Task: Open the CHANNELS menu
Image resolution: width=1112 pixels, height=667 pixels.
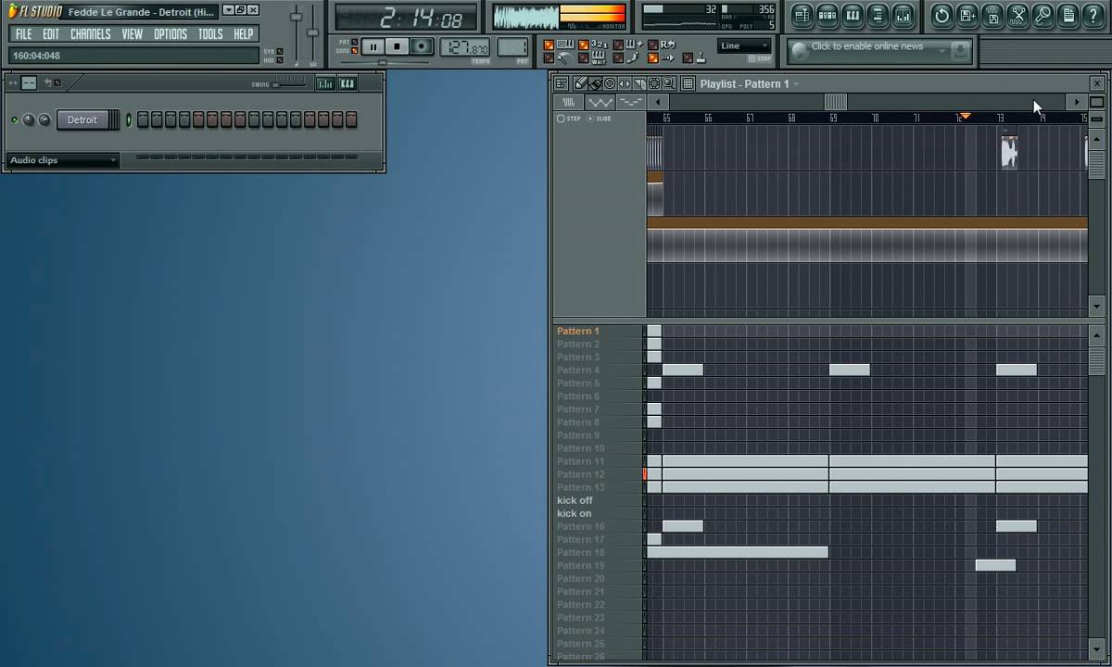Action: 91,33
